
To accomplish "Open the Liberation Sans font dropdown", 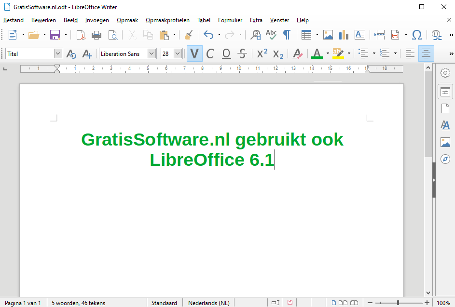I will tap(152, 53).
